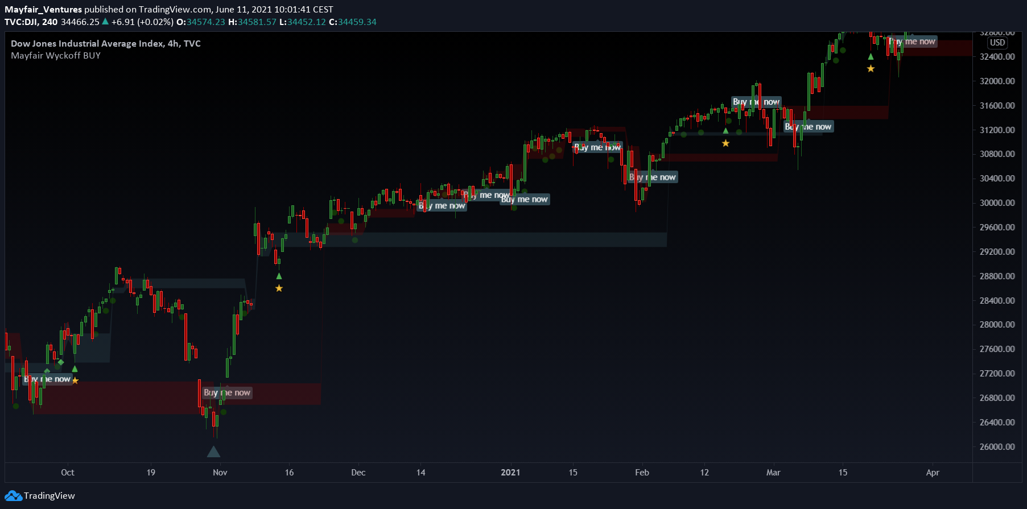This screenshot has height=509, width=1027.
Task: Click the Mayfair Wyckoff BUY indicator label
Action: [56, 55]
